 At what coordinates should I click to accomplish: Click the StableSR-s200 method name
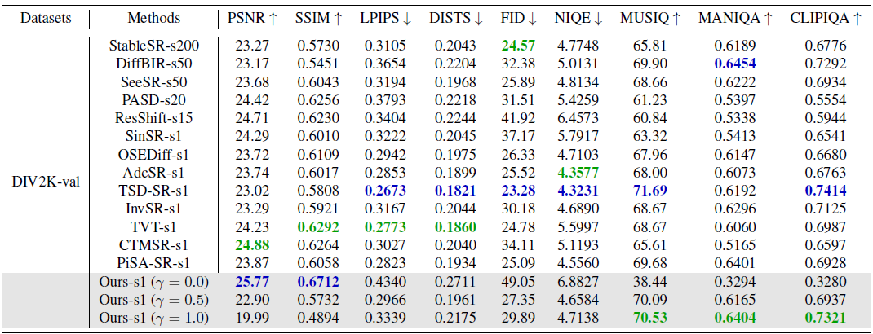(x=154, y=46)
